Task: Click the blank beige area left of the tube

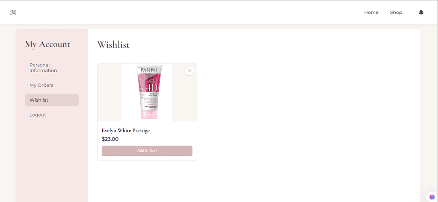Action: point(109,92)
